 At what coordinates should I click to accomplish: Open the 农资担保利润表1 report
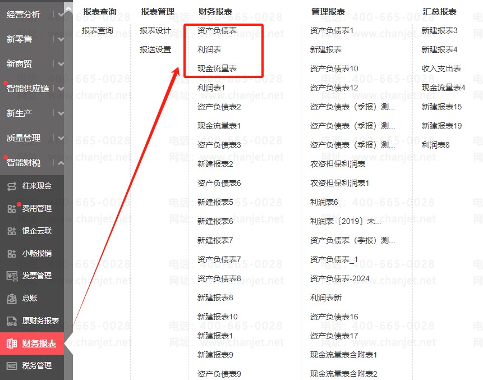[x=339, y=183]
